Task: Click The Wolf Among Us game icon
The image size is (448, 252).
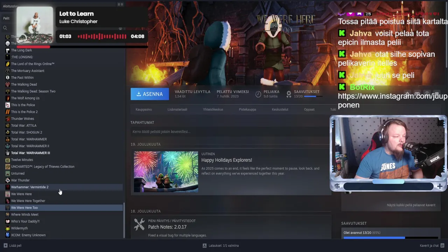Action: coord(8,98)
